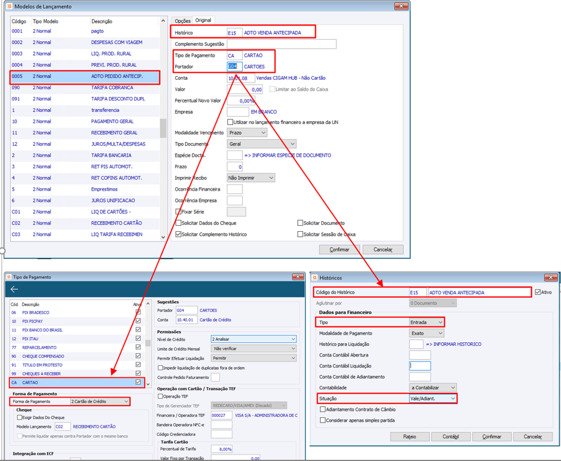Toggle the Ativo checkbox in Históricos
The width and height of the screenshot is (561, 461).
pyautogui.click(x=538, y=292)
